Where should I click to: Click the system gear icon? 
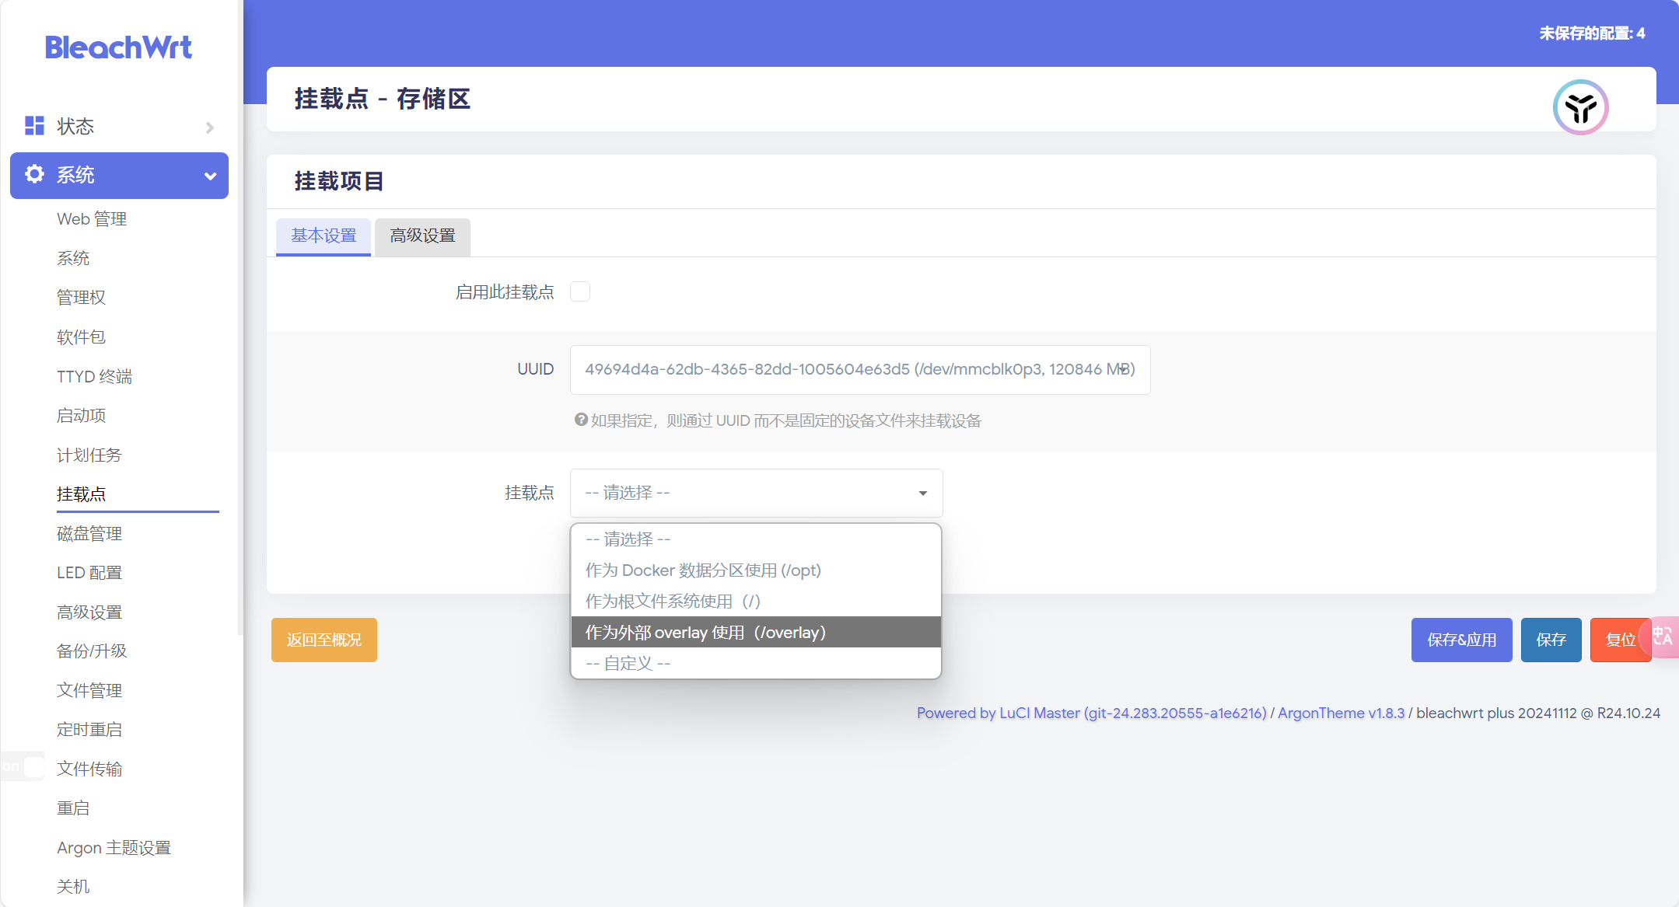coord(34,174)
